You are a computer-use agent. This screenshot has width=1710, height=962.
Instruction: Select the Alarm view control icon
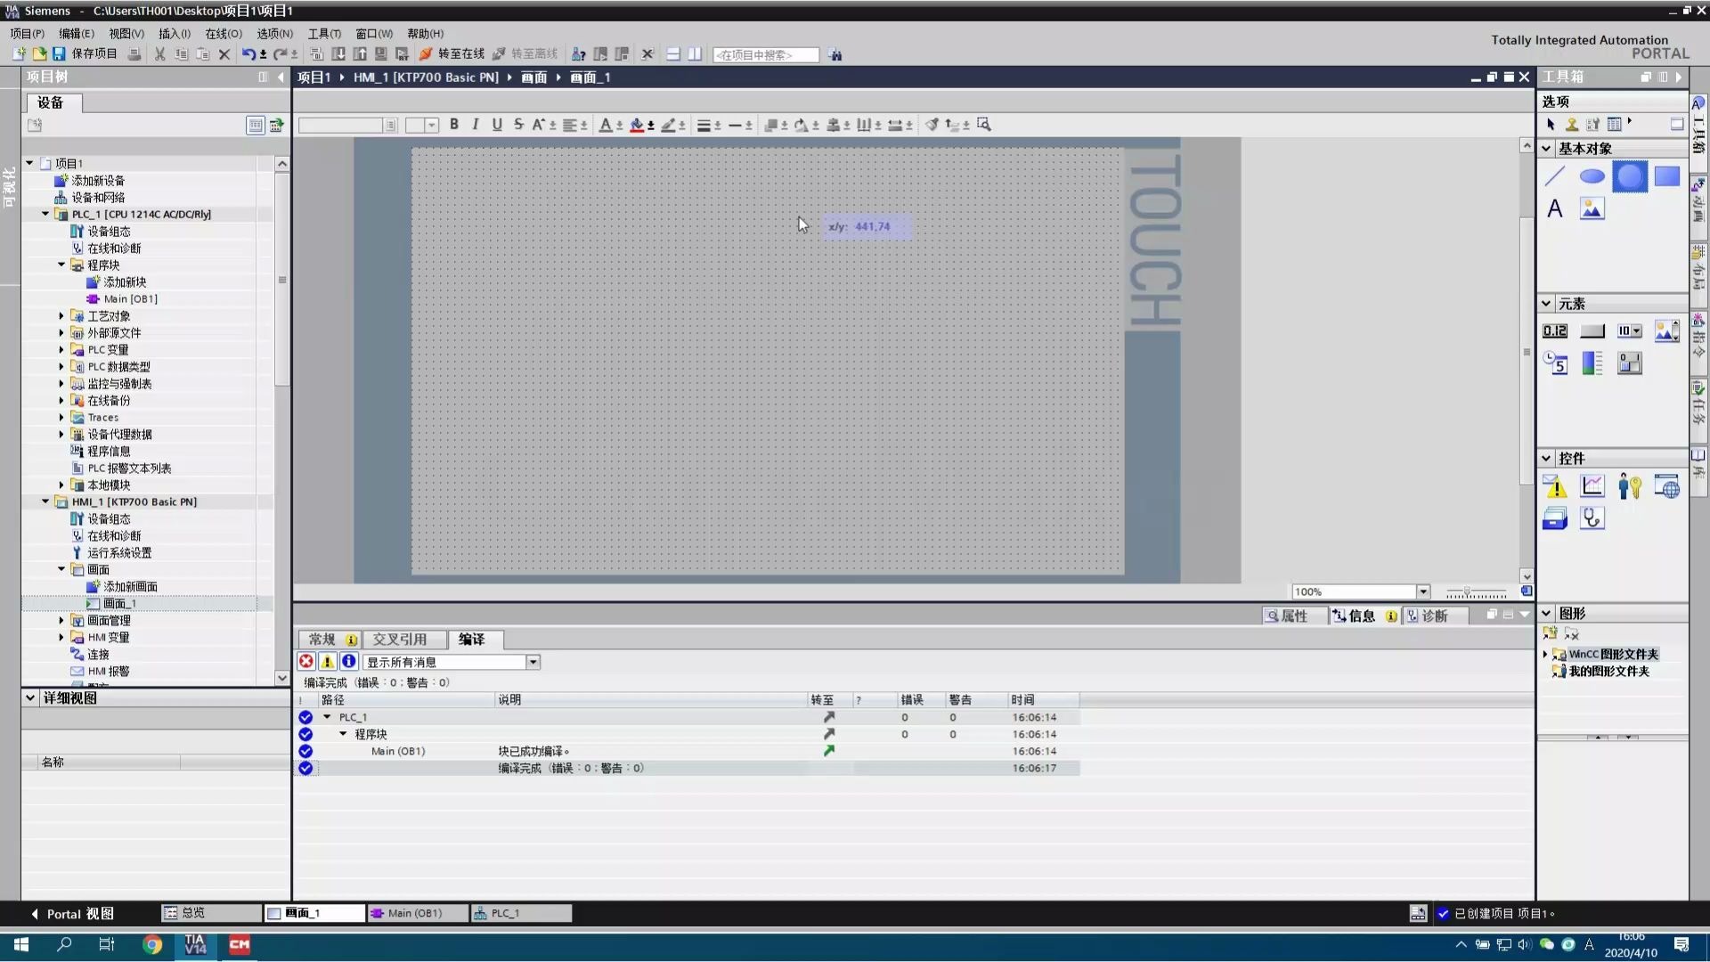click(x=1555, y=486)
